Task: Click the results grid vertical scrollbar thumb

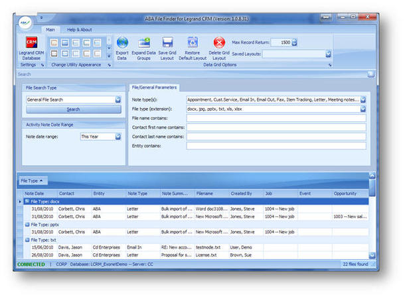Action: coord(372,188)
